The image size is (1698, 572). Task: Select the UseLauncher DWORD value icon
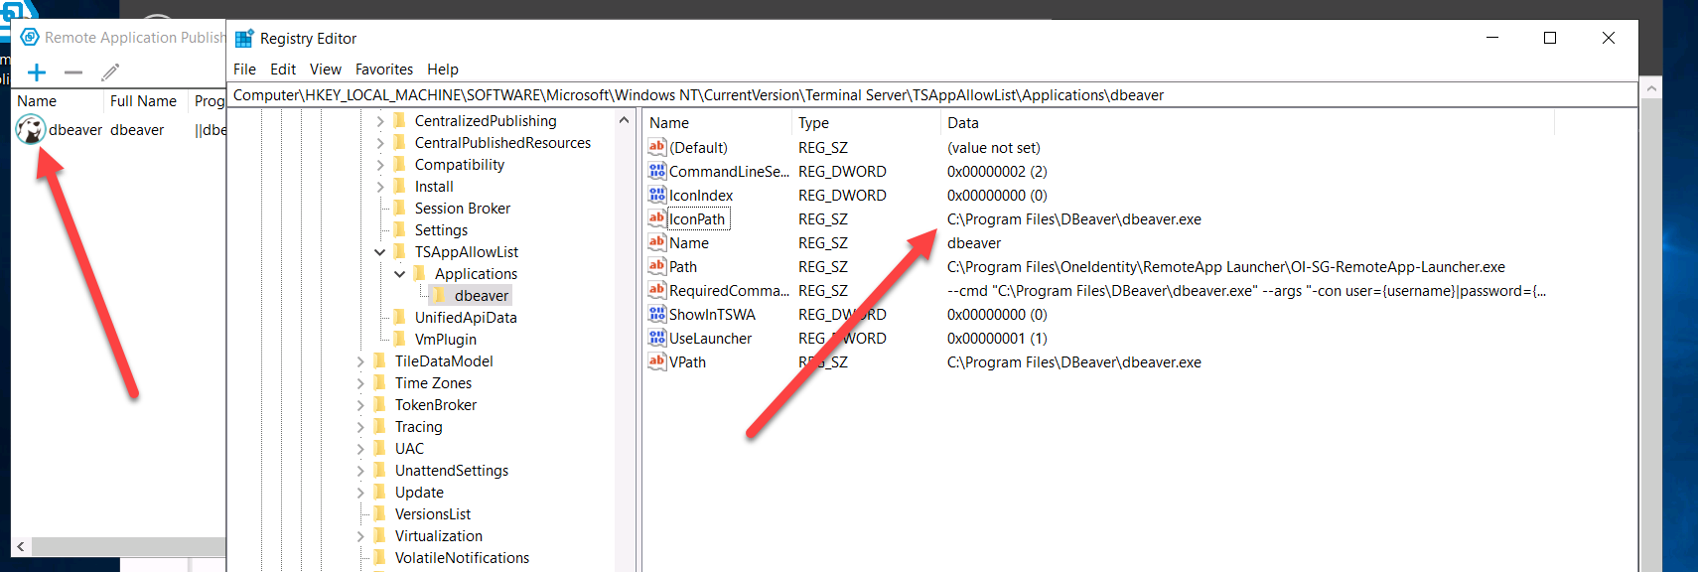[x=656, y=338]
